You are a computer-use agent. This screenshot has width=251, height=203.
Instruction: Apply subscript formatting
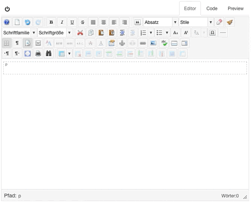point(176,33)
